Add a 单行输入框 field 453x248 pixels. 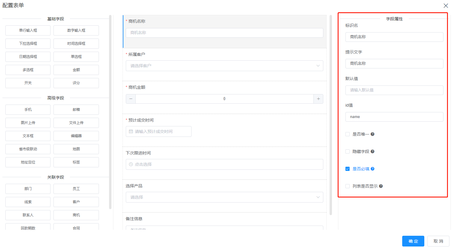tap(28, 30)
